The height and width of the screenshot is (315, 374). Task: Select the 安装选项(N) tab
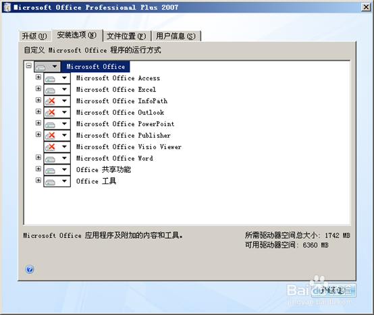(x=77, y=35)
